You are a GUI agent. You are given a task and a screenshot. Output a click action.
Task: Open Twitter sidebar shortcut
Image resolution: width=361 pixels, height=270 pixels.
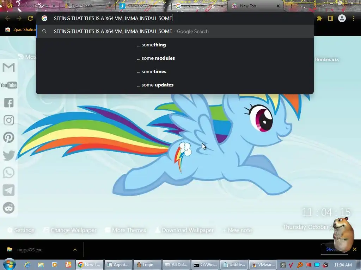[9, 155]
